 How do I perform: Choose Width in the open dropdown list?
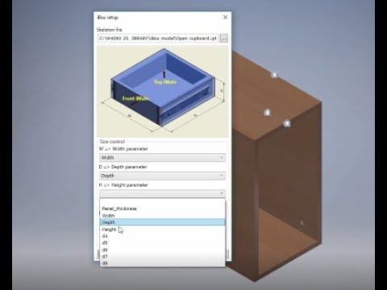coord(162,216)
